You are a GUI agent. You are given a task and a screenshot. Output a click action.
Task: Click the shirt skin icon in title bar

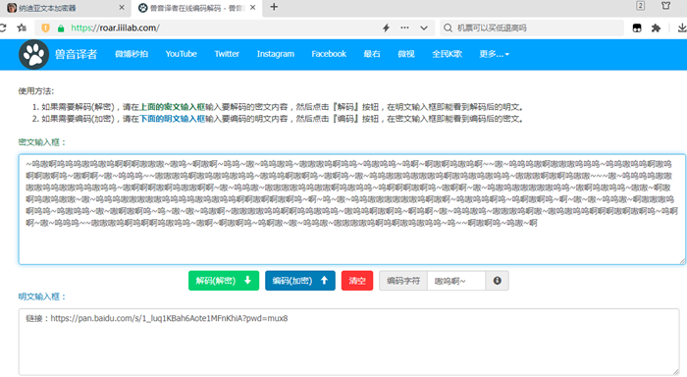coord(666,6)
